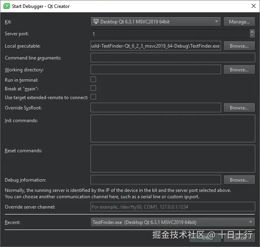Click the Manage... kits button
Screen dimensions: 260x247
[x=239, y=21]
